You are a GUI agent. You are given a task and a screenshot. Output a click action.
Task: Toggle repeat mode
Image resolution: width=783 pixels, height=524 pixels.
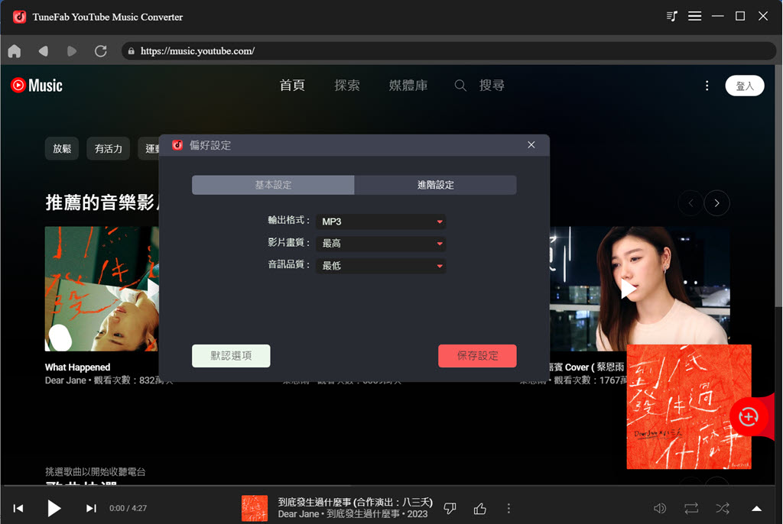(691, 508)
